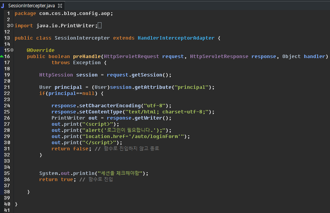Screen dimensions: 330x213
Task: Click the "</script>" string on line 30
Action: click(99, 143)
